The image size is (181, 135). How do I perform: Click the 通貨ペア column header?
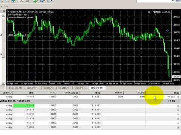coord(6,93)
